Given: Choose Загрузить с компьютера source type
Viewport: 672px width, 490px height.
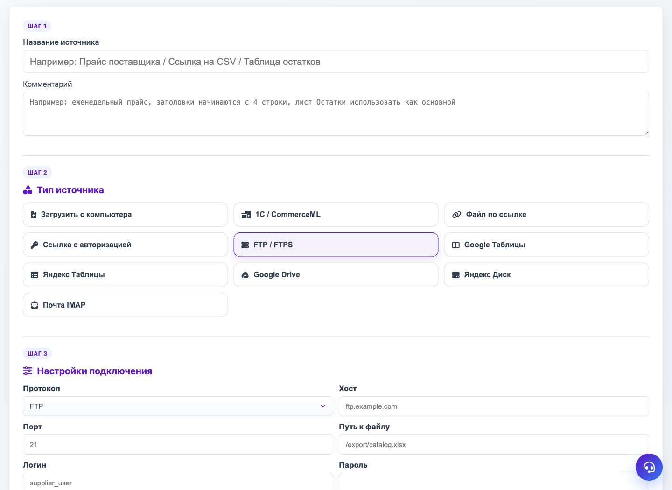Looking at the screenshot, I should [x=125, y=215].
